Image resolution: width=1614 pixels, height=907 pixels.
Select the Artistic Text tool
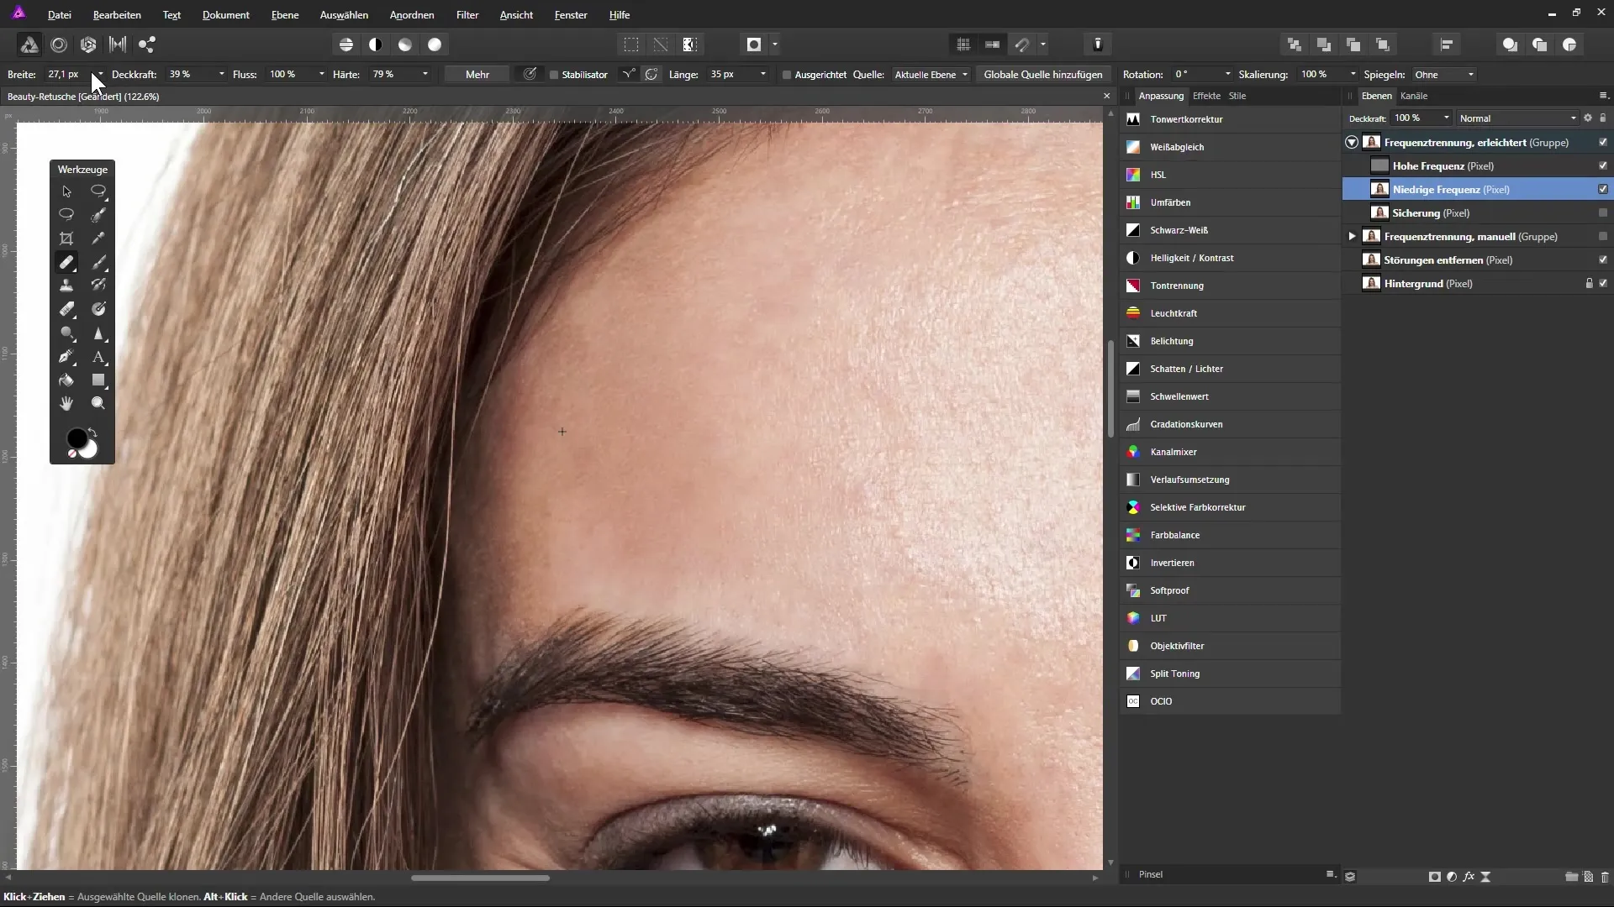pos(98,357)
